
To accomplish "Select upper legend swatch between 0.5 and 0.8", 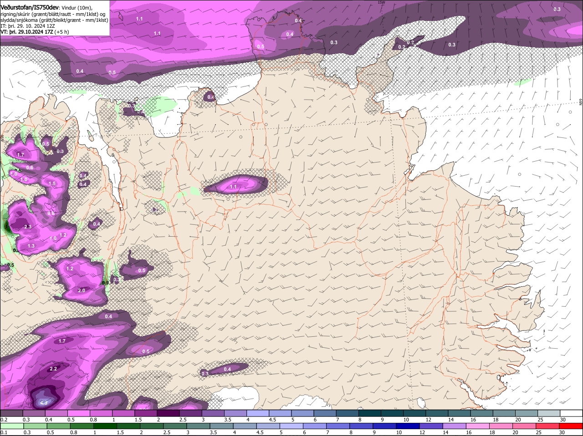I will tap(78, 413).
